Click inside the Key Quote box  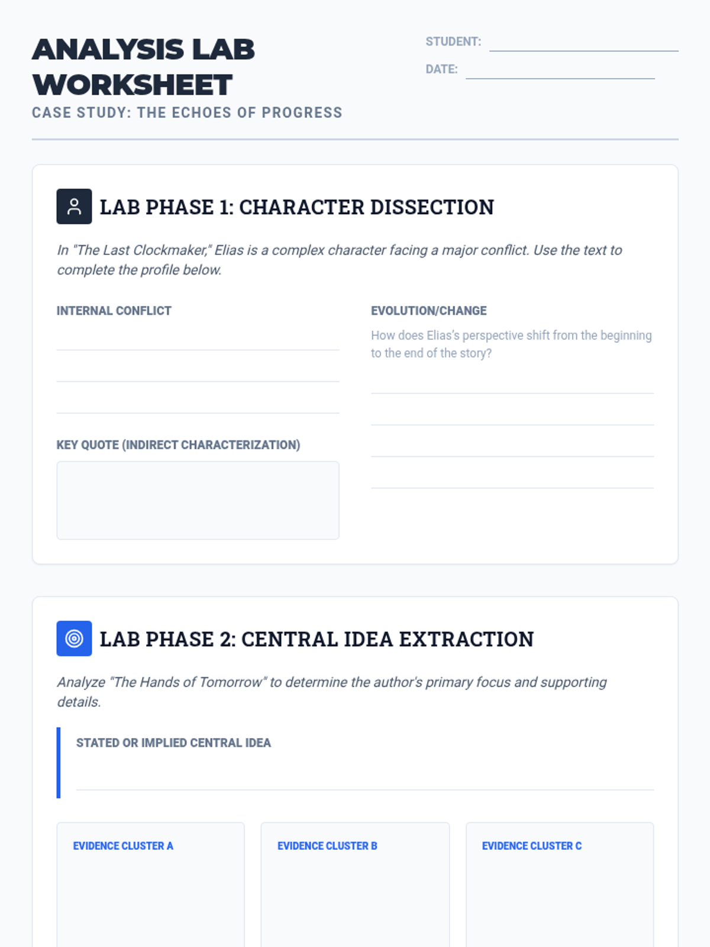pyautogui.click(x=198, y=501)
